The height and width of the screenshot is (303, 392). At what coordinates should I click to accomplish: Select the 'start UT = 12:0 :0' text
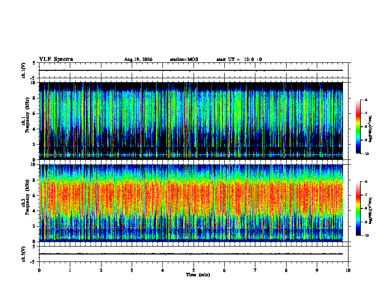[239, 59]
